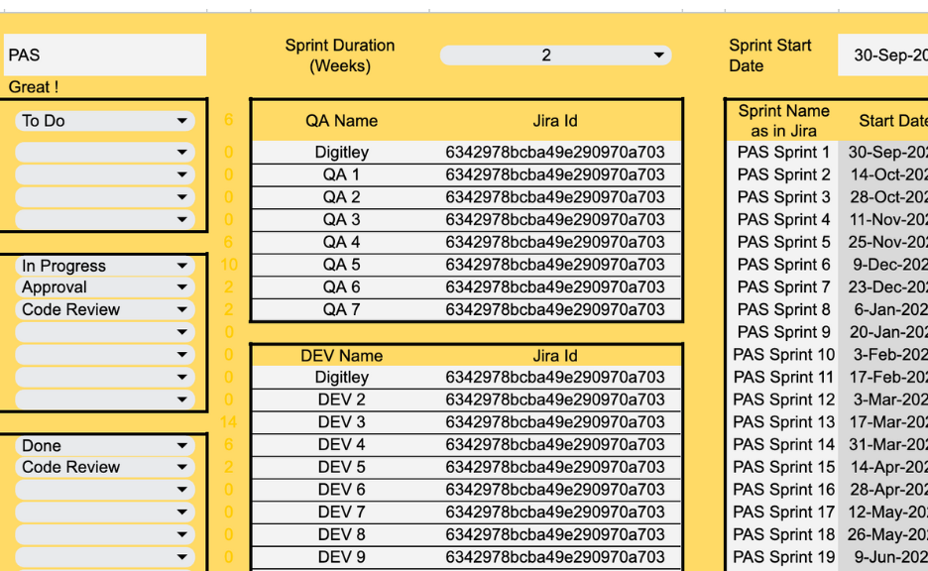Expand the In Progress dropdown

(181, 266)
